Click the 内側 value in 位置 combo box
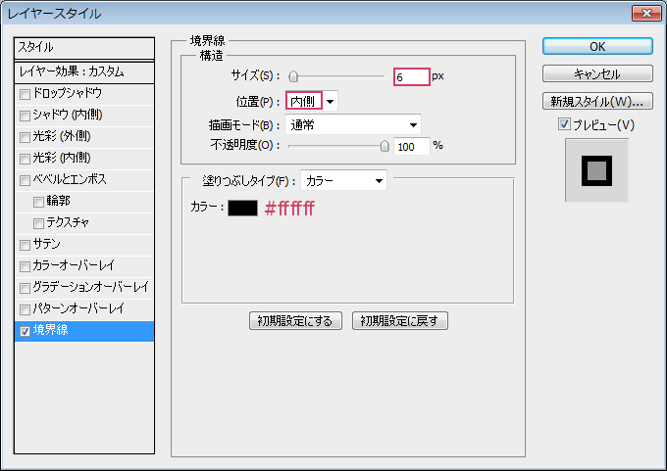Image resolution: width=667 pixels, height=471 pixels. click(x=304, y=101)
